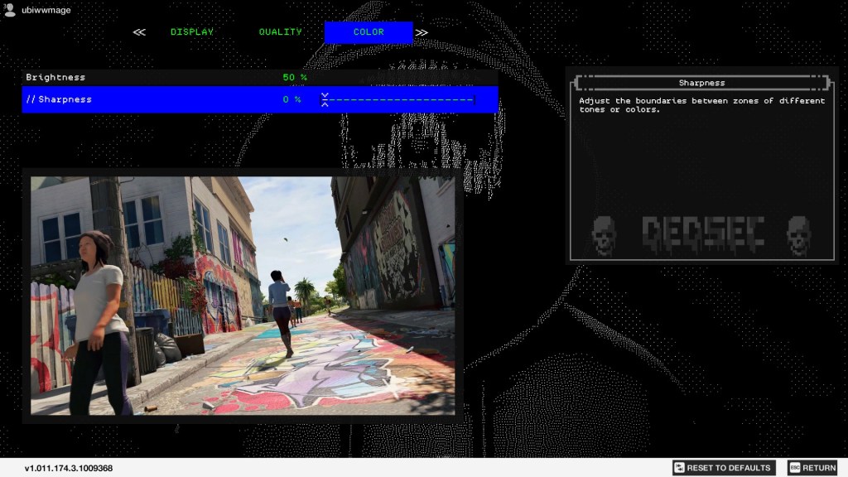Viewport: 848px width, 477px height.
Task: Click the ESC key icon
Action: [794, 468]
